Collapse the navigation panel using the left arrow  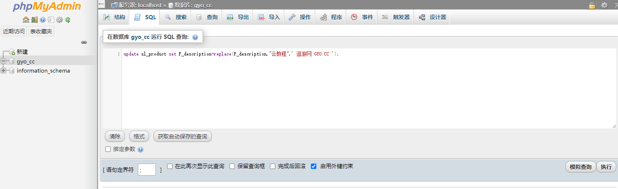[x=102, y=4]
